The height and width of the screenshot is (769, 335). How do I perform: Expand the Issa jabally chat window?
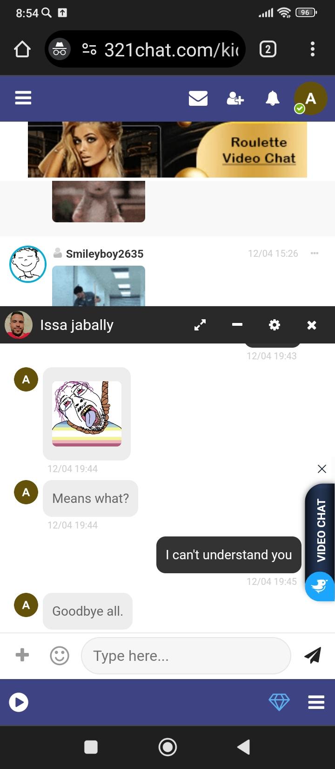point(200,325)
